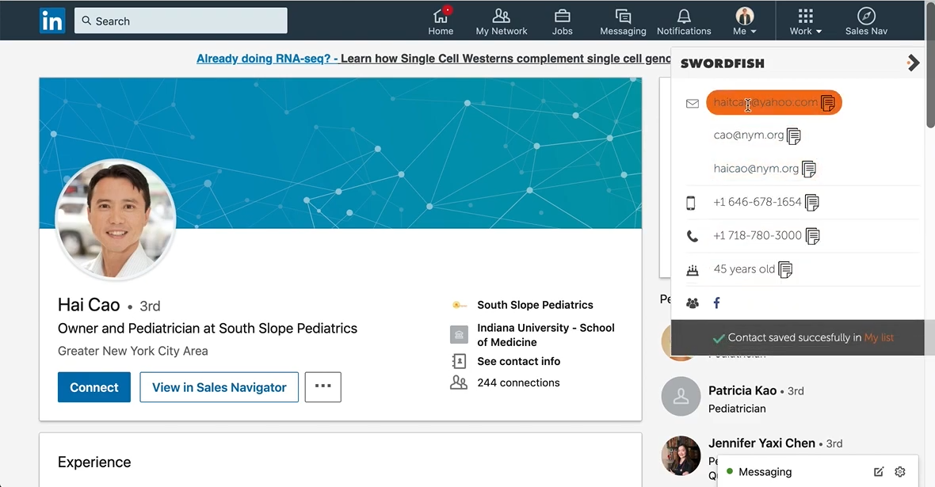Copy haicao@nym.org email address
The image size is (935, 487).
click(x=808, y=169)
